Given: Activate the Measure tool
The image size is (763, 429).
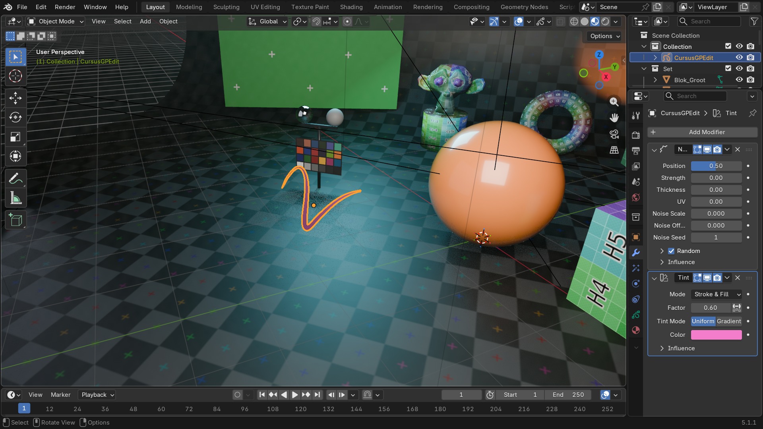Looking at the screenshot, I should [15, 198].
